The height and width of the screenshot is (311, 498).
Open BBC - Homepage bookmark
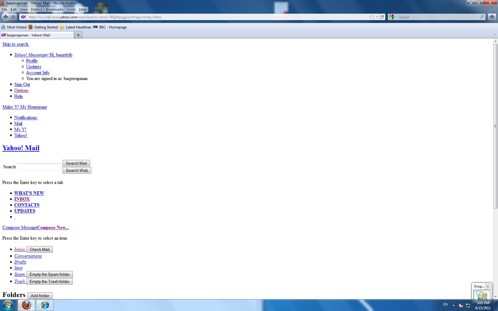(110, 27)
